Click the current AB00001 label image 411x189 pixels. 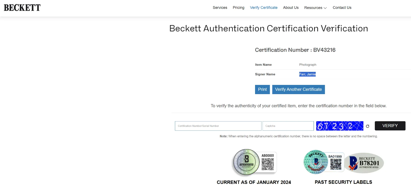pyautogui.click(x=254, y=163)
